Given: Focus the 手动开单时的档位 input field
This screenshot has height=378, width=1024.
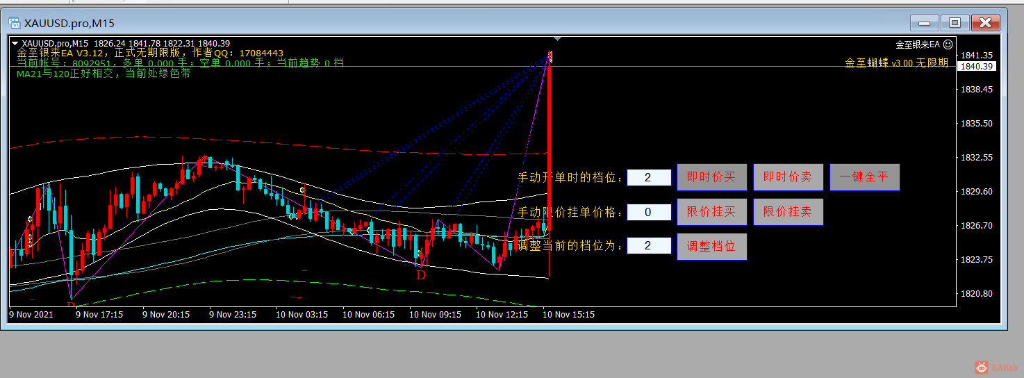Looking at the screenshot, I should pos(649,177).
